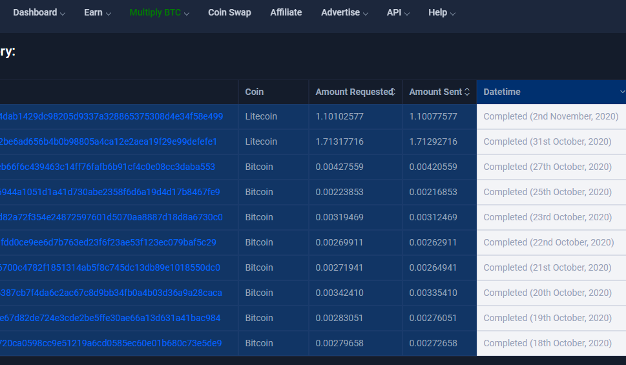The height and width of the screenshot is (365, 626).
Task: Follow transaction link ending in 41bac984
Action: [110, 318]
